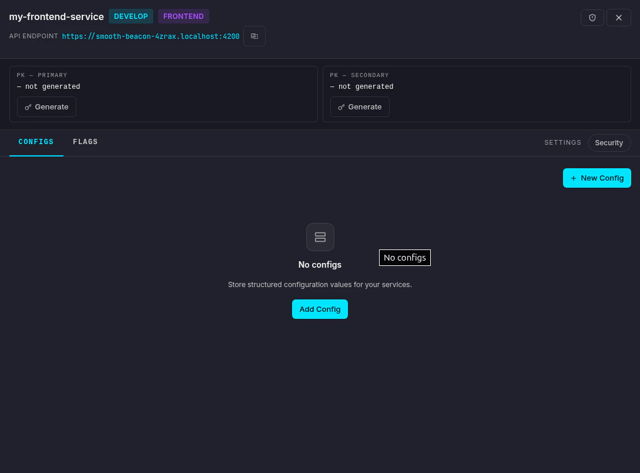Image resolution: width=640 pixels, height=473 pixels.
Task: Switch to the Configs tab
Action: 36,142
